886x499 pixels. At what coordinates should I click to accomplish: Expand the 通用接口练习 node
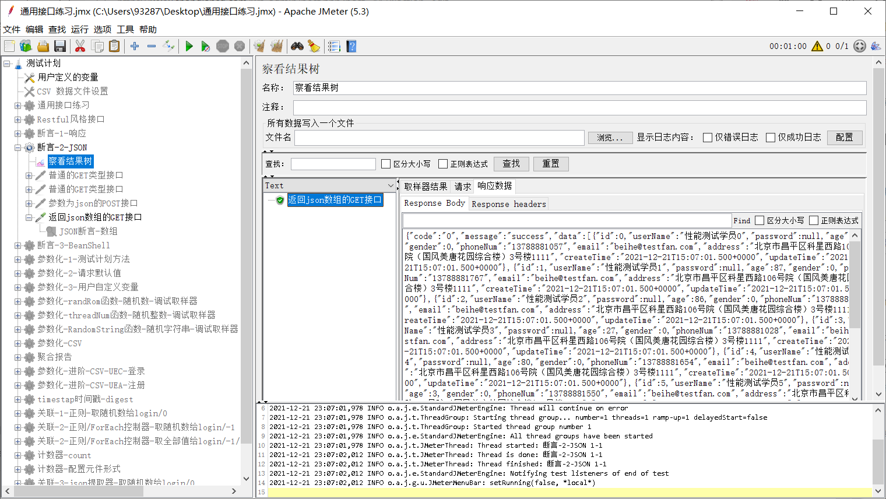[17, 106]
